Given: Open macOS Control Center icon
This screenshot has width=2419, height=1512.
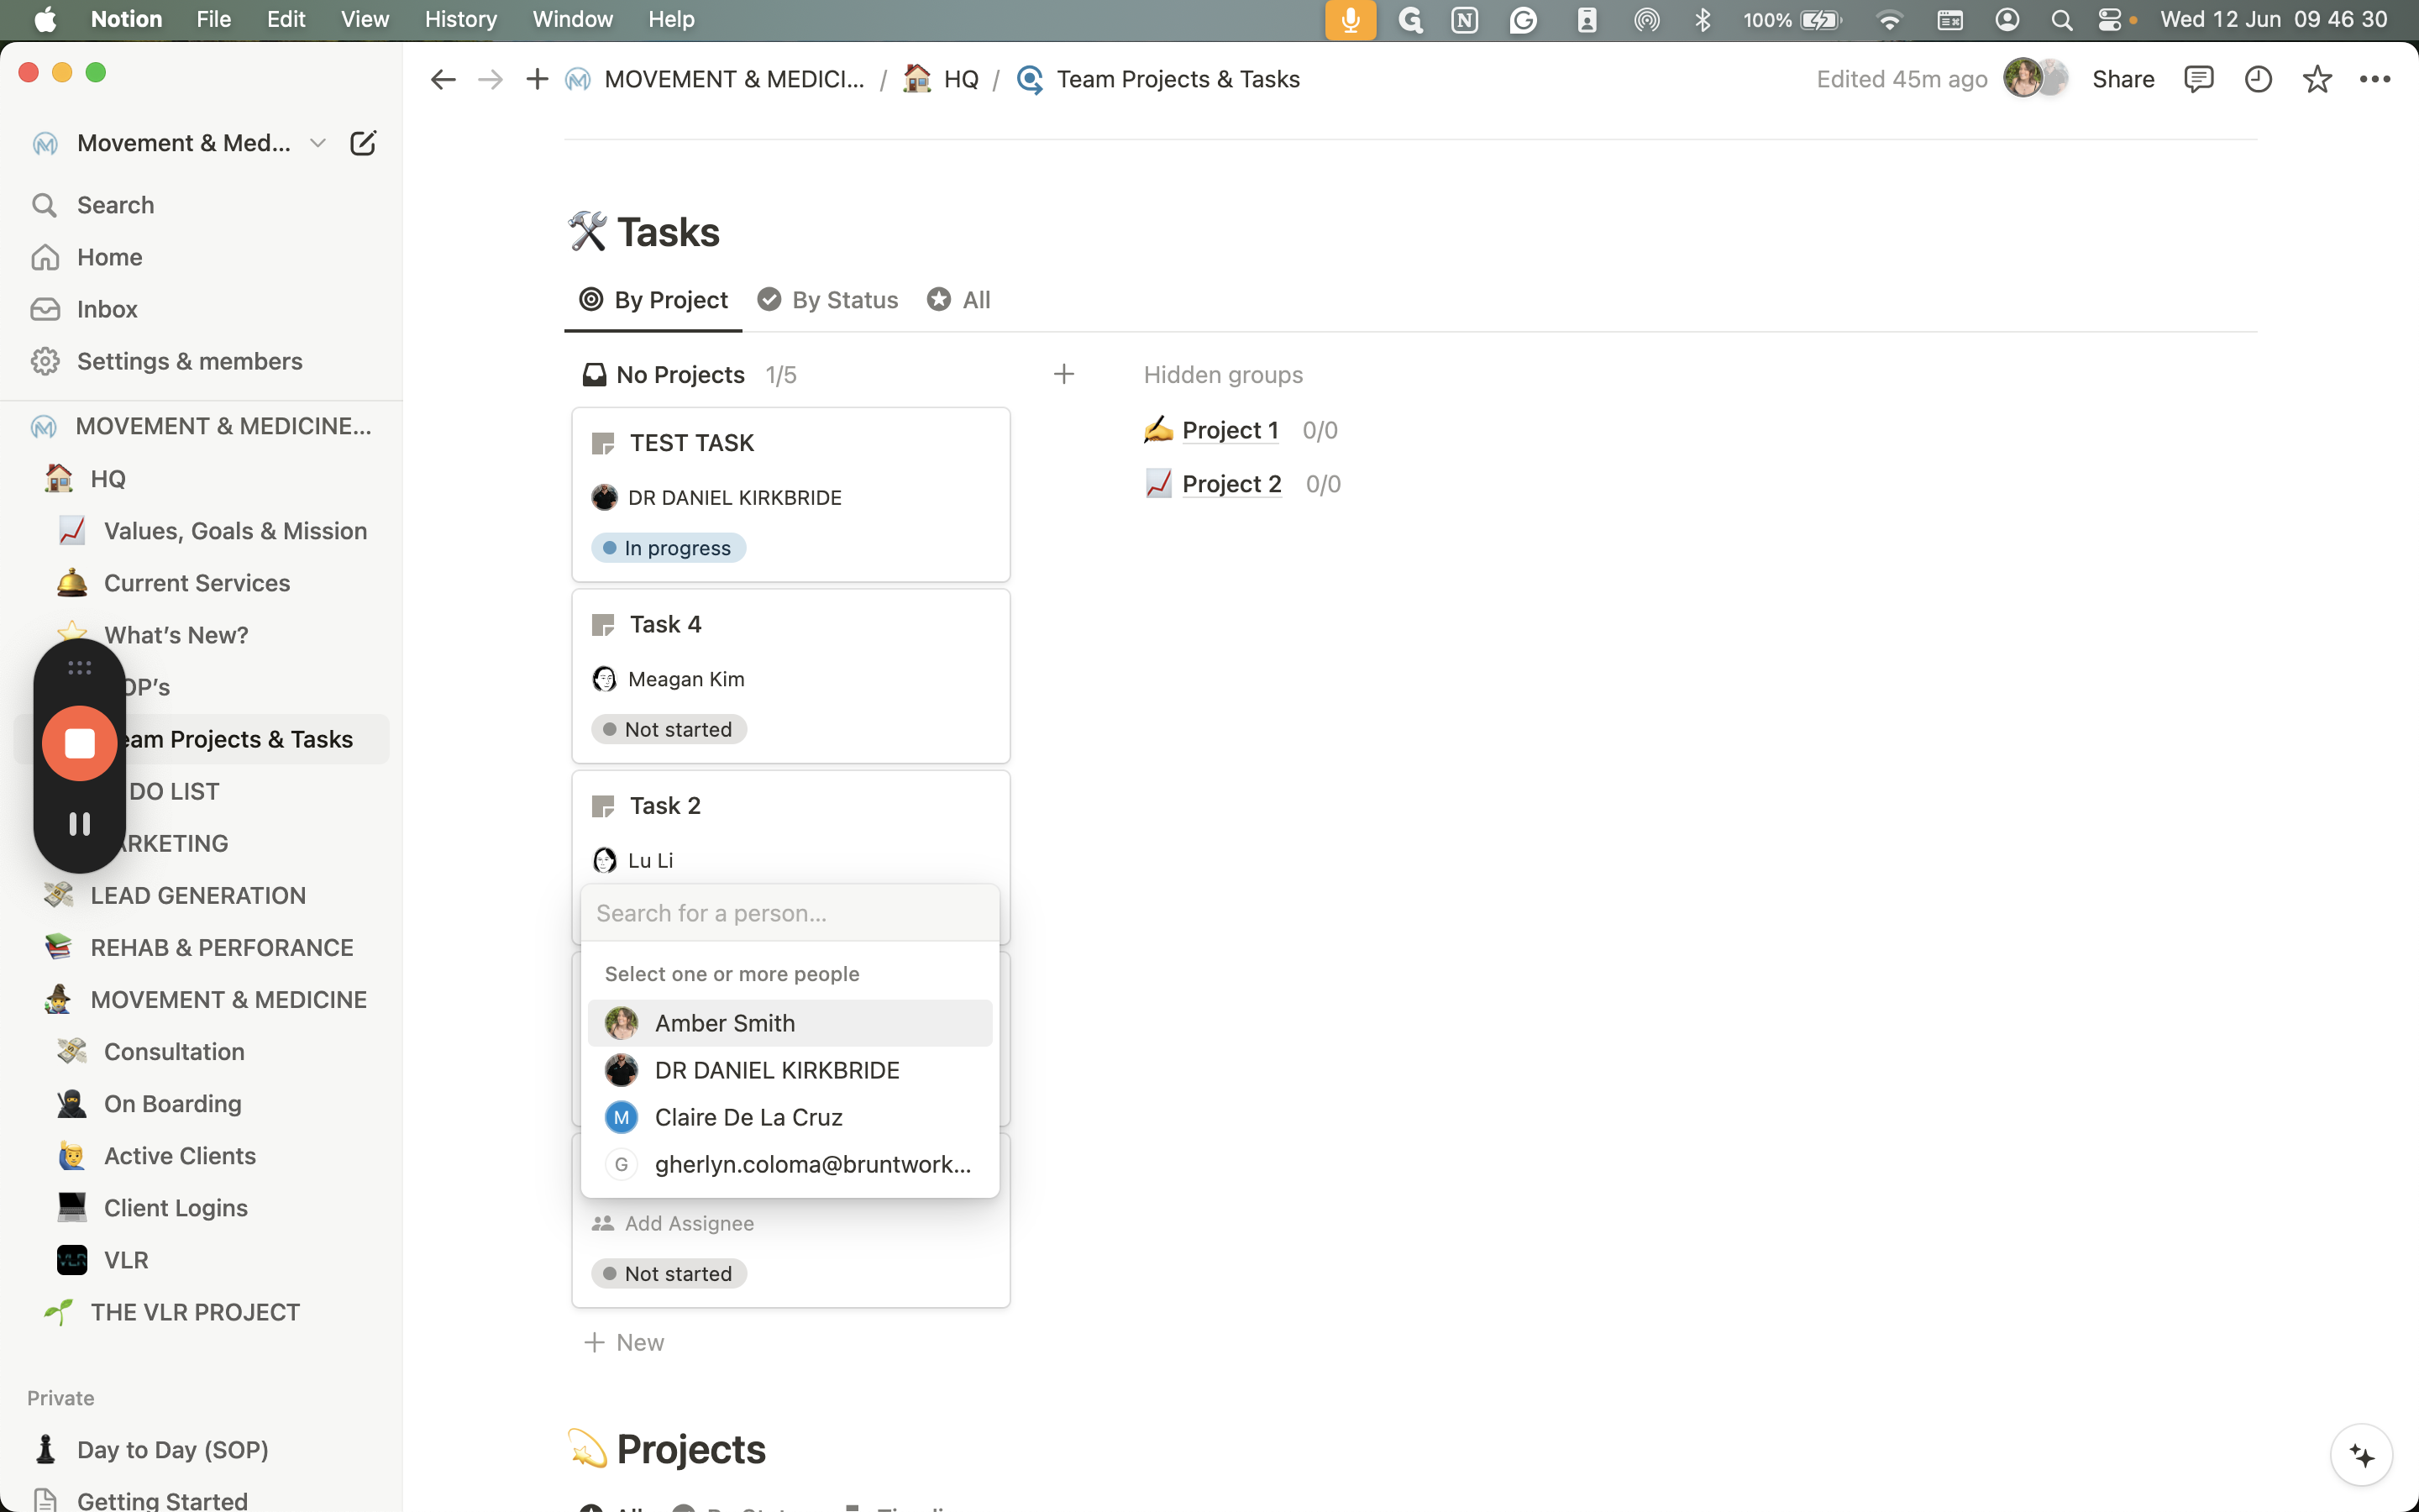Looking at the screenshot, I should click(2110, 20).
